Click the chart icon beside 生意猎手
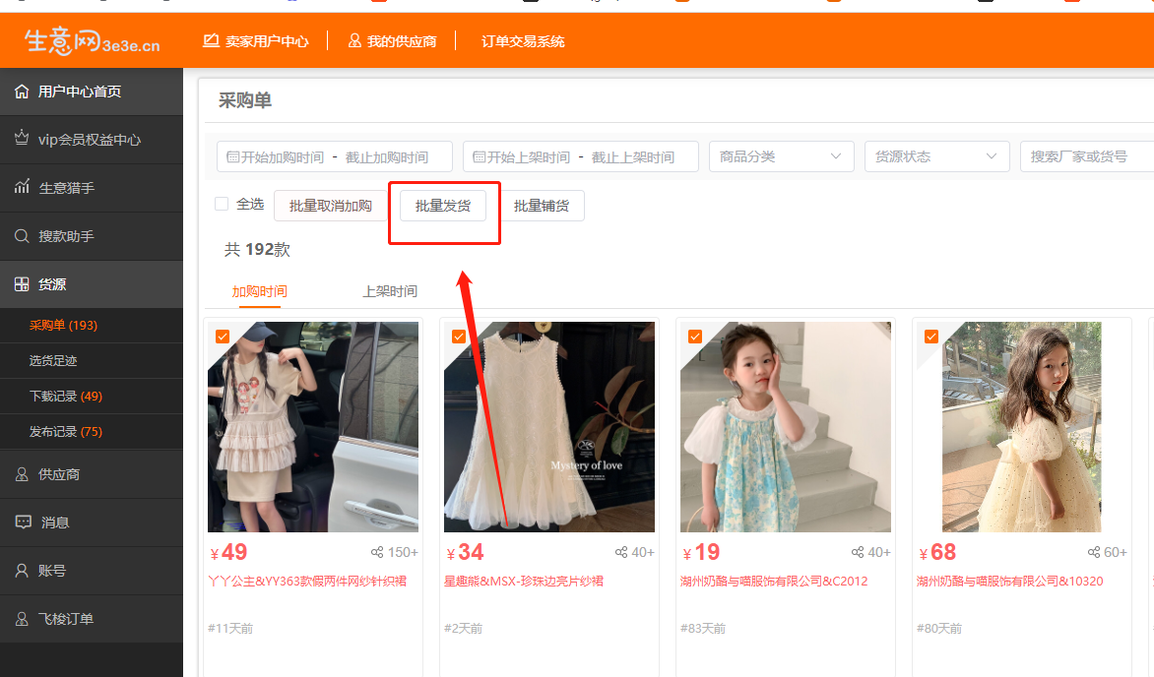 [22, 187]
